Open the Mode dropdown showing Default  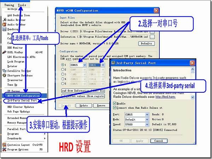pyautogui.click(x=147, y=120)
